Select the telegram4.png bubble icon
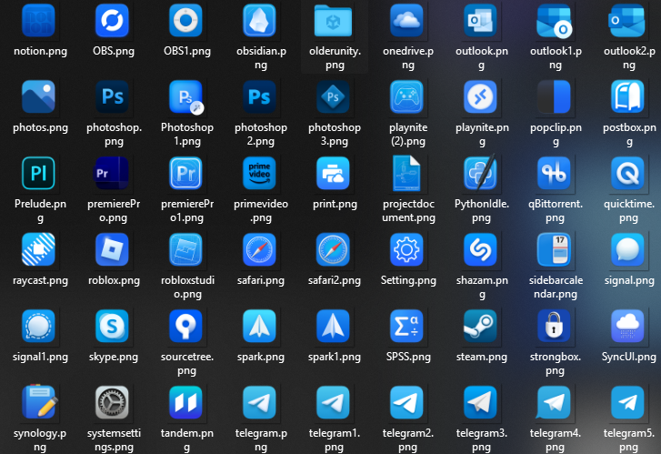The height and width of the screenshot is (454, 661). (554, 402)
